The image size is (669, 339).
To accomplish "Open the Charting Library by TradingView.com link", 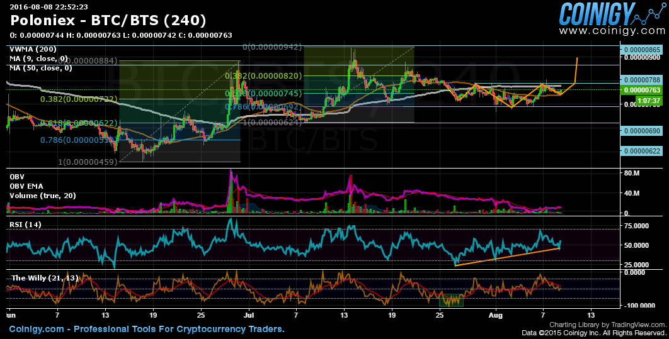I will 607,325.
